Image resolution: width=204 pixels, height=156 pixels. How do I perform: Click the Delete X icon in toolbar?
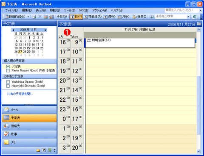40,17
